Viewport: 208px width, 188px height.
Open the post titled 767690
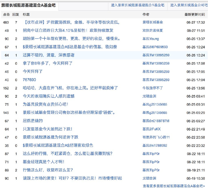coord(29,80)
